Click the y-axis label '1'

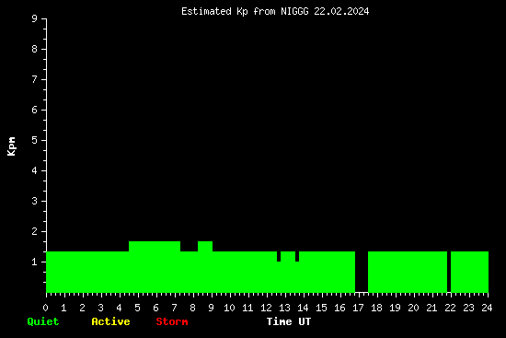click(35, 262)
